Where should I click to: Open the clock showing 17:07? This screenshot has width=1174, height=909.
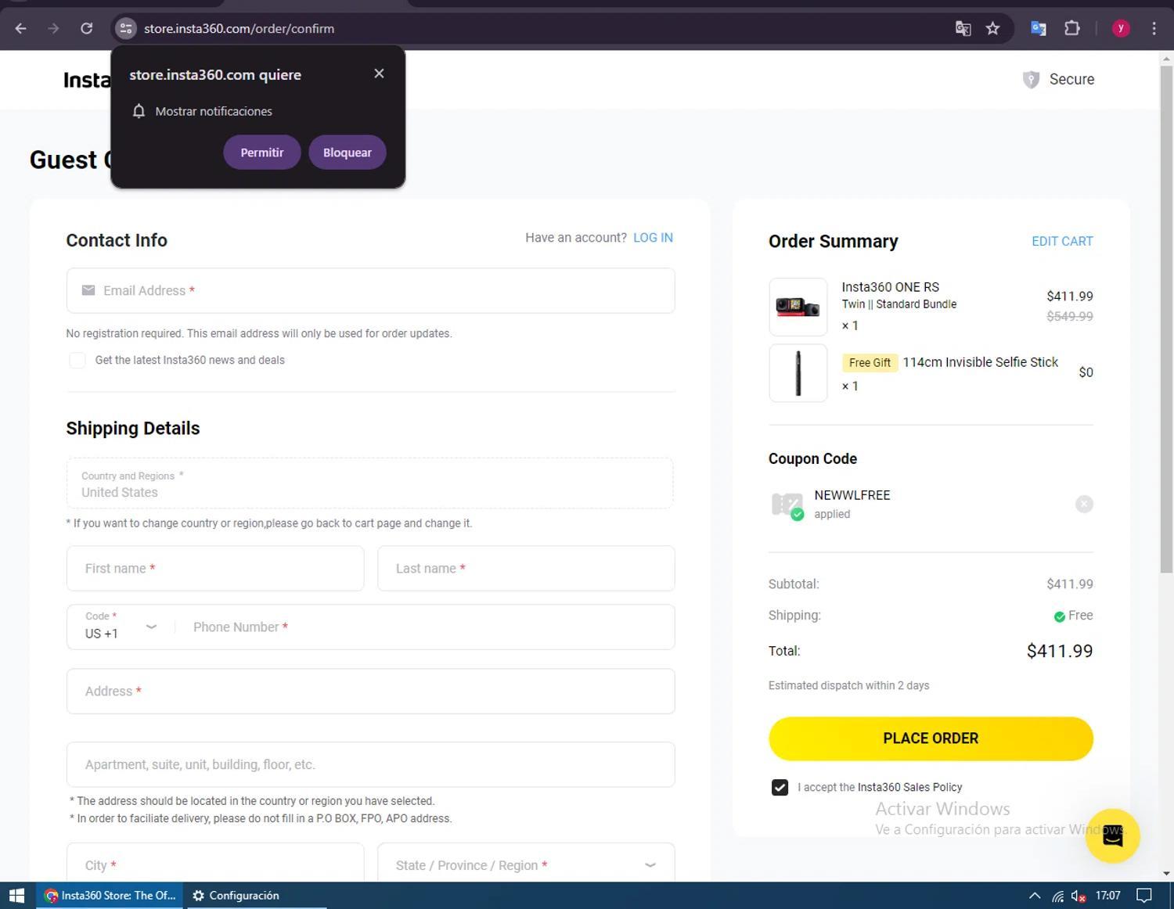[x=1107, y=896]
